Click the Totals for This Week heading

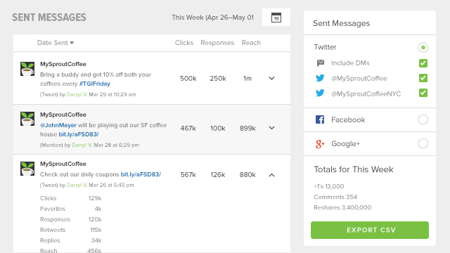click(x=354, y=169)
